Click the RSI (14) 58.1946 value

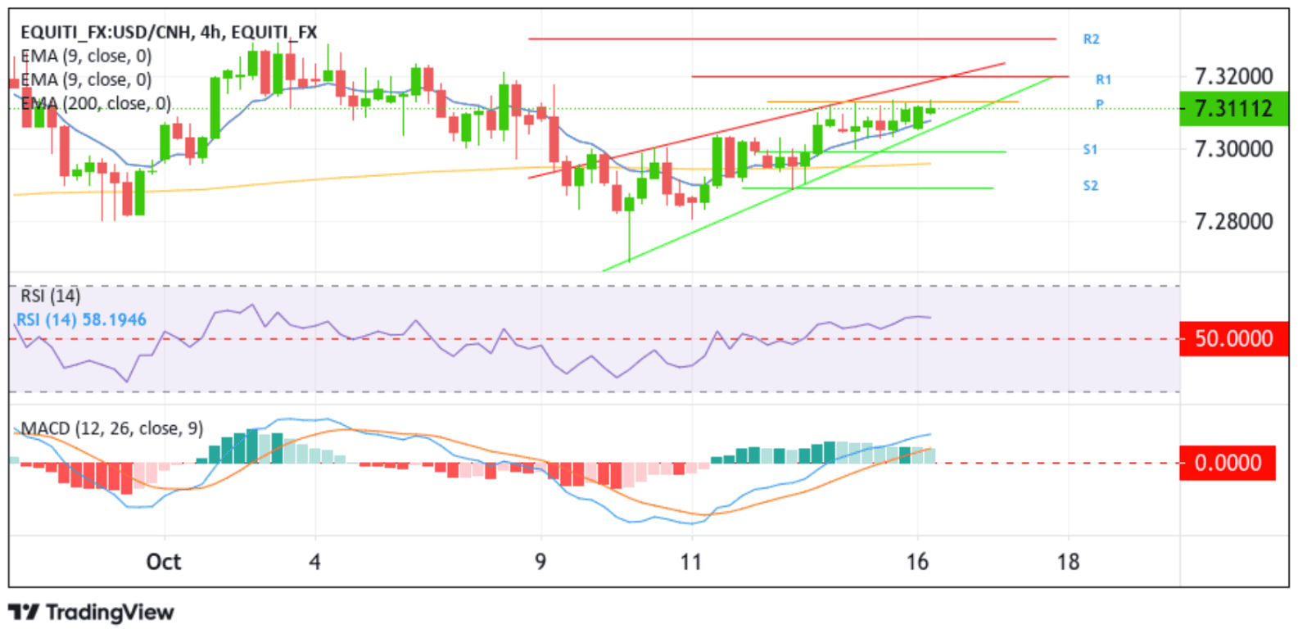point(82,320)
